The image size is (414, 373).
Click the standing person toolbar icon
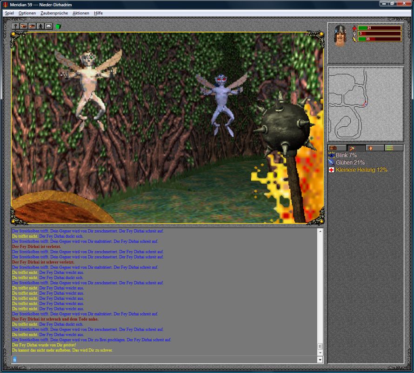(x=40, y=26)
